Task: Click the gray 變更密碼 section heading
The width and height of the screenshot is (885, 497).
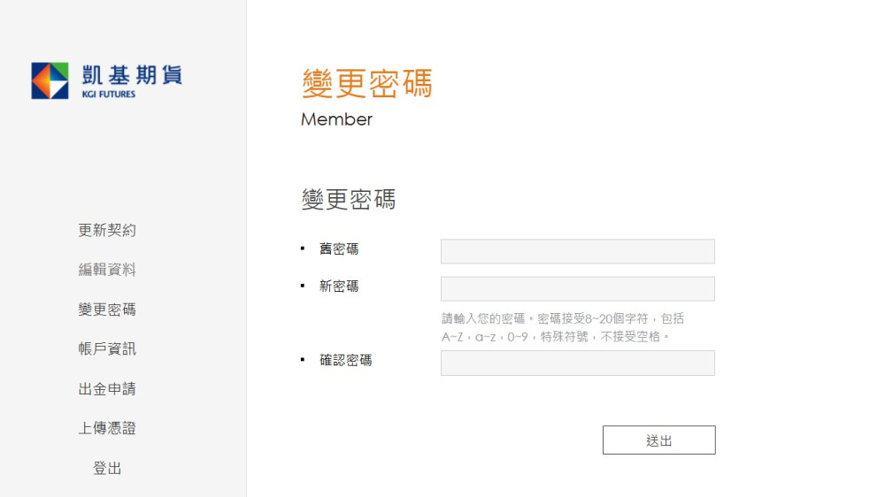Action: tap(348, 199)
